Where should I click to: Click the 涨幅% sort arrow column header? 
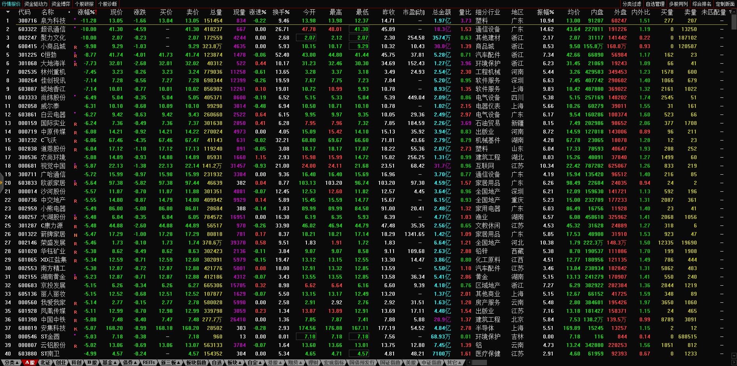click(x=87, y=12)
